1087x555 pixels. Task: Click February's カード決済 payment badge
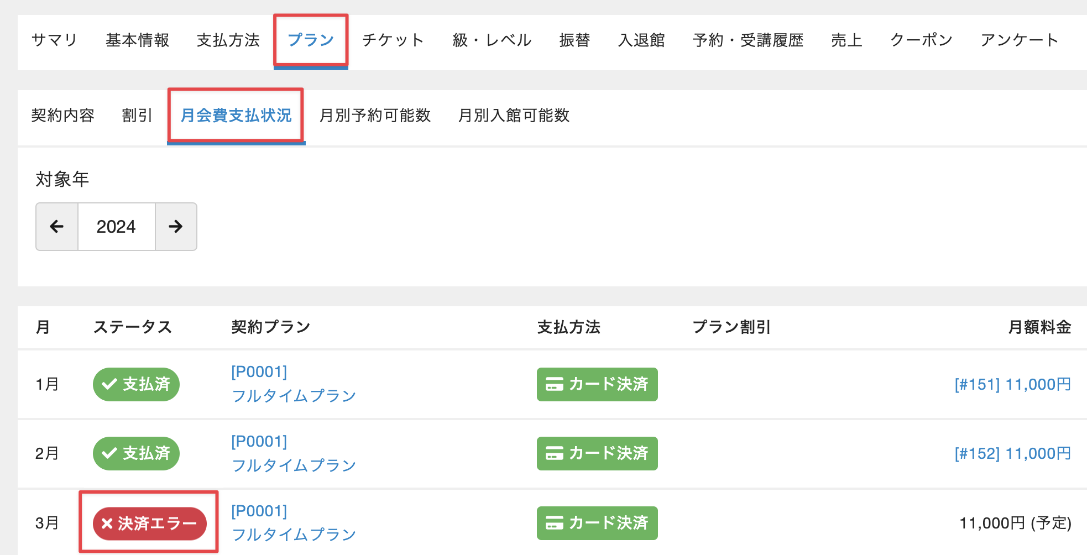click(x=597, y=453)
